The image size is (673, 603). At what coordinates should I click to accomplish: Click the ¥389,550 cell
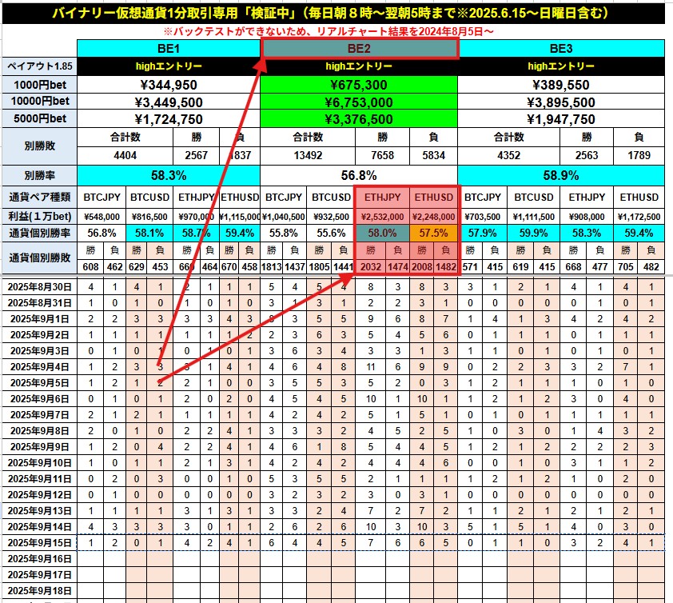coord(561,85)
